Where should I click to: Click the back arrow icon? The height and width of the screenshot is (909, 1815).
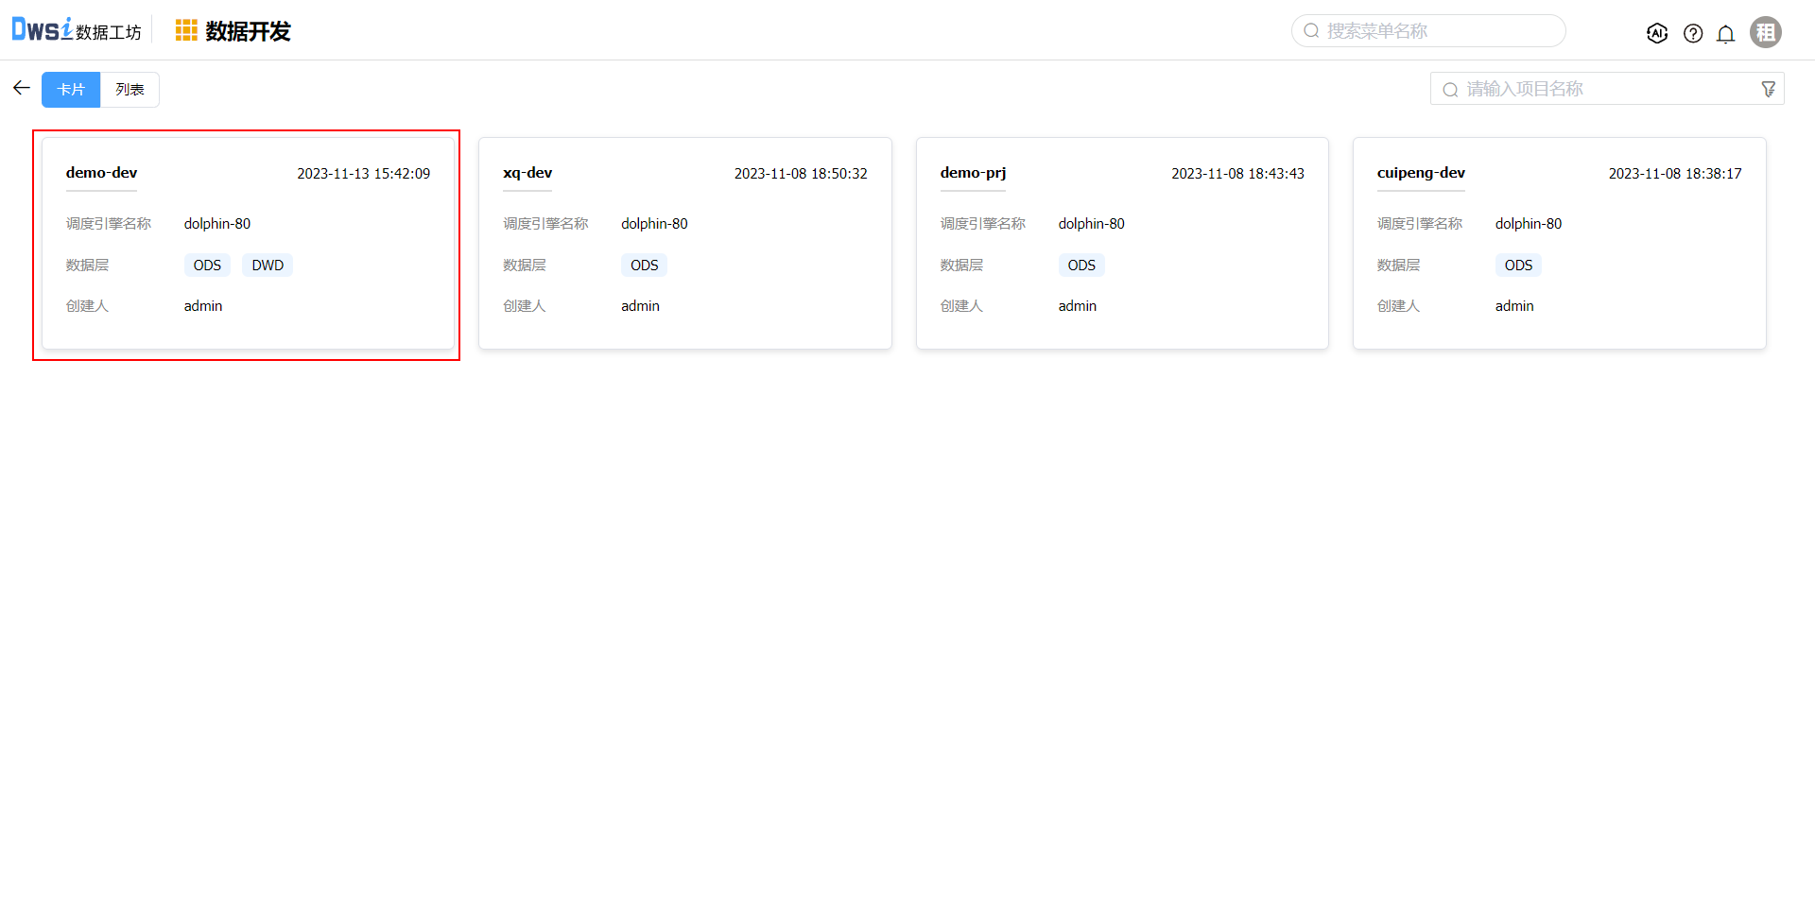[22, 88]
